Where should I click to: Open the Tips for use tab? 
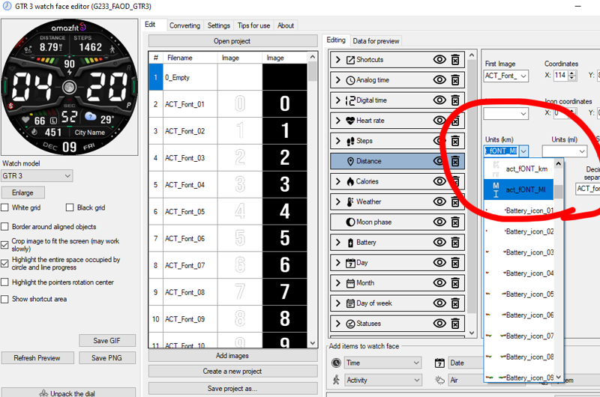pos(253,25)
